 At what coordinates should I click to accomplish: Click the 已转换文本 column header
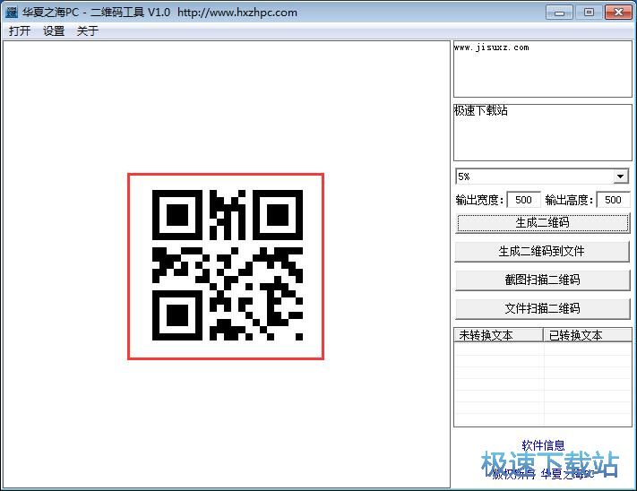(587, 335)
